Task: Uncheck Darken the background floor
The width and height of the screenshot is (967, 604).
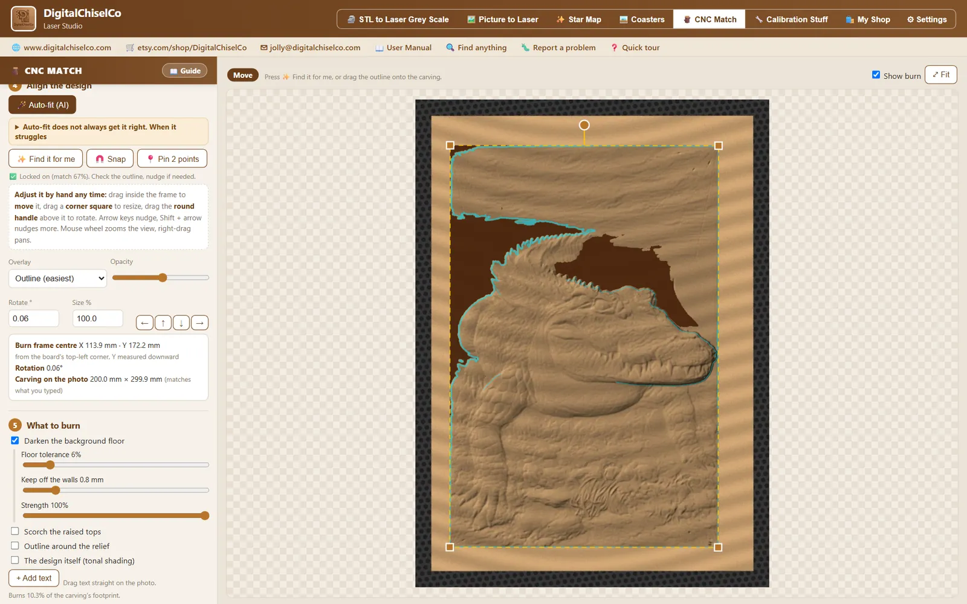Action: [x=15, y=440]
